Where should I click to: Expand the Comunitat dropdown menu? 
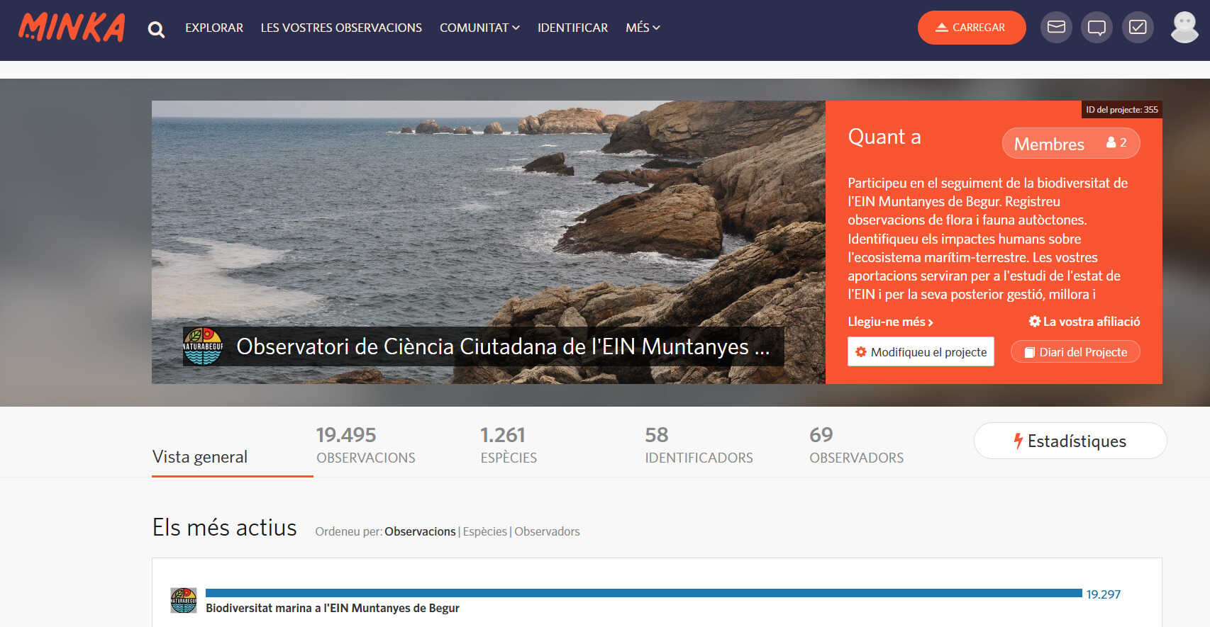coord(479,28)
